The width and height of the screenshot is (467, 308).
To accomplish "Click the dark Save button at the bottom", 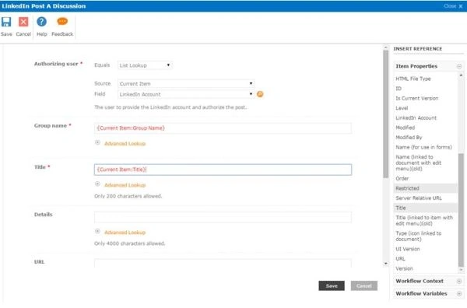I will [x=332, y=285].
